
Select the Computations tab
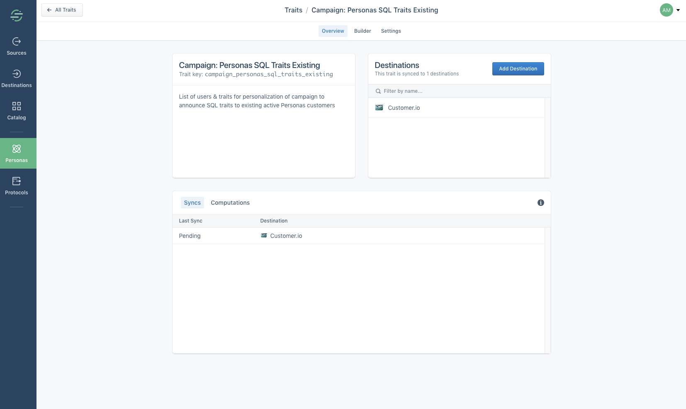tap(230, 203)
